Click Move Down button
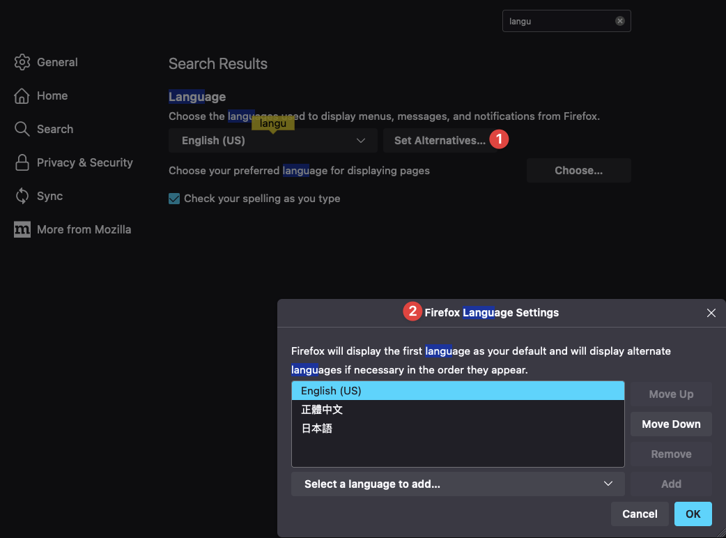The height and width of the screenshot is (538, 726). pos(670,424)
